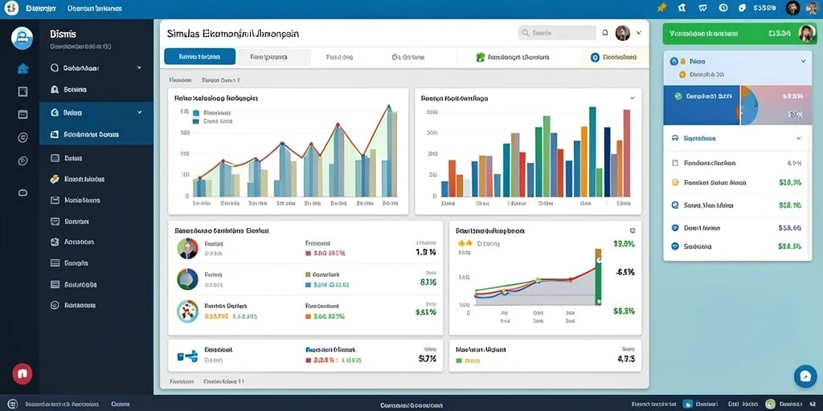Click the circle icon of the top sidebar item

54,67
